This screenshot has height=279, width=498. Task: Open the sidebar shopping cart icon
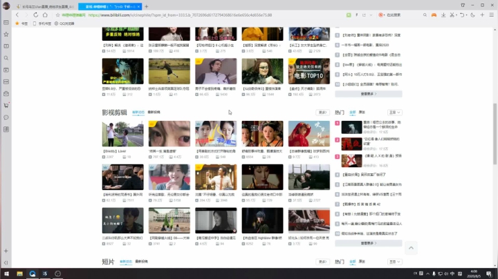pyautogui.click(x=6, y=105)
